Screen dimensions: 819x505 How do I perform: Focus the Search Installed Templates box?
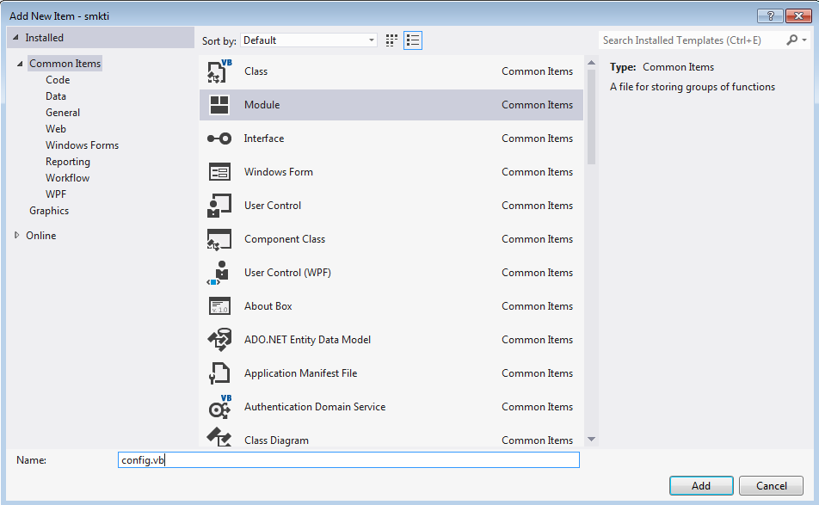(692, 40)
